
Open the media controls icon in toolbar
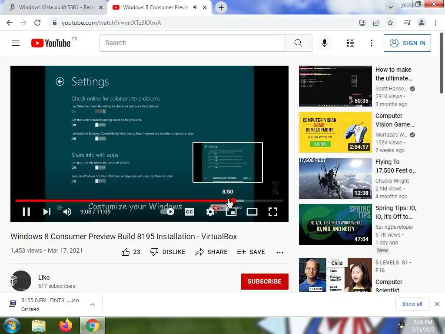407,23
